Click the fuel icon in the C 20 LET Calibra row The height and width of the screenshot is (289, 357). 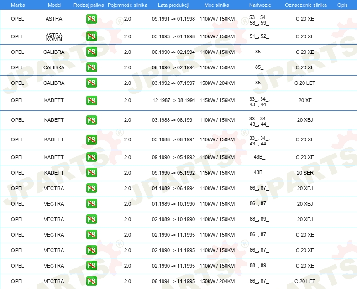pos(91,83)
